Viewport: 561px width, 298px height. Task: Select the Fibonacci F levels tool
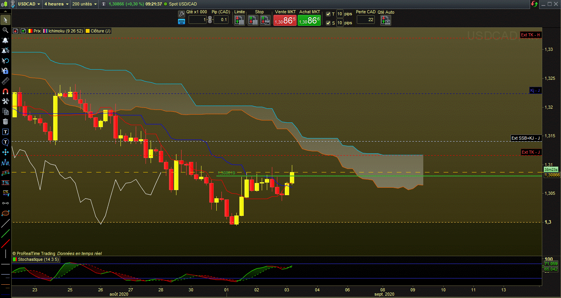coord(5,193)
